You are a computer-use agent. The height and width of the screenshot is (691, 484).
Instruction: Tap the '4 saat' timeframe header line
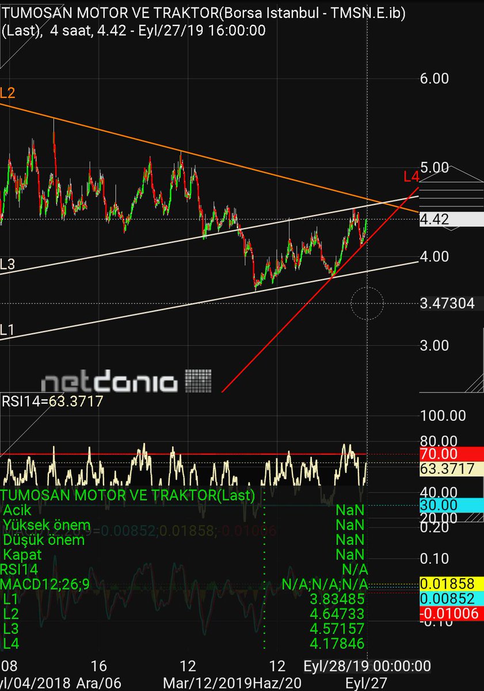coord(134,31)
